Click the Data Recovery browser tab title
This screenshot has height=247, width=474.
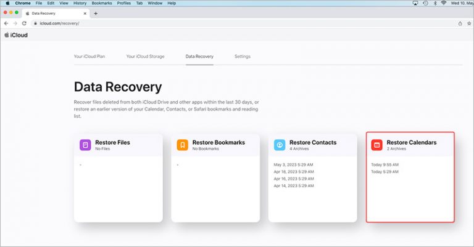[x=44, y=14]
